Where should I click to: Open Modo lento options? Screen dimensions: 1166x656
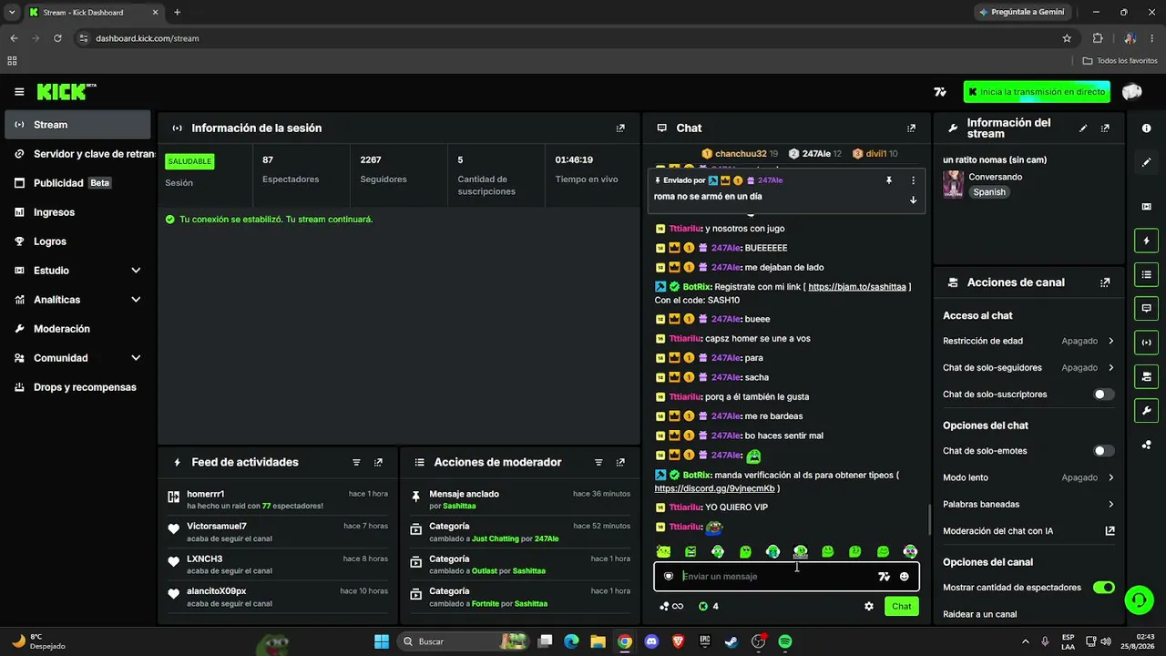click(1028, 477)
